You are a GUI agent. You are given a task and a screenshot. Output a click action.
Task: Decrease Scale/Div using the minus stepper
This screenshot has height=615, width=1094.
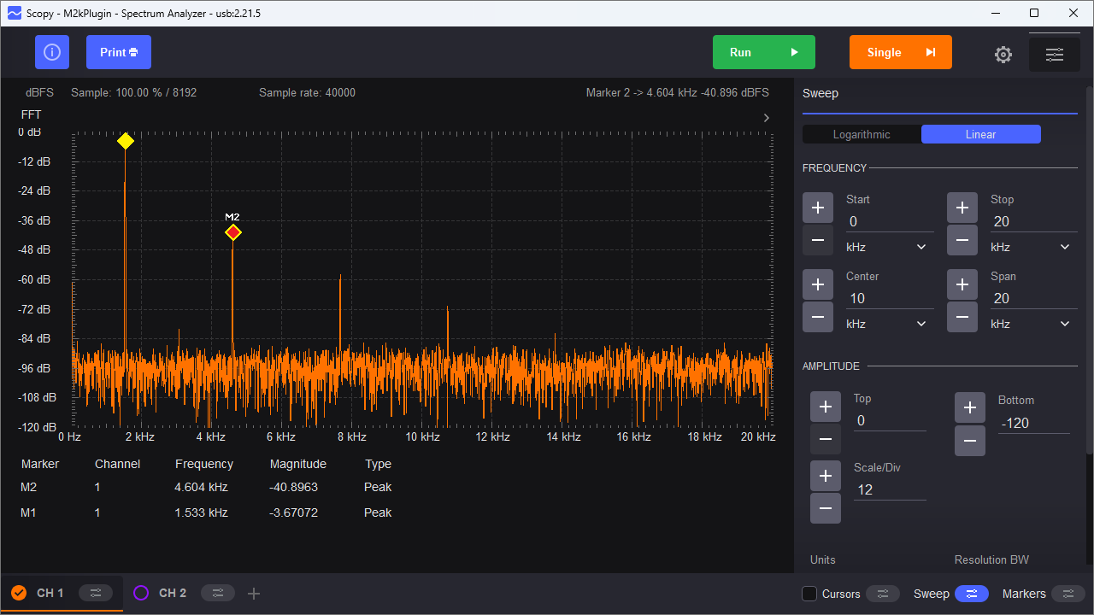pos(825,508)
